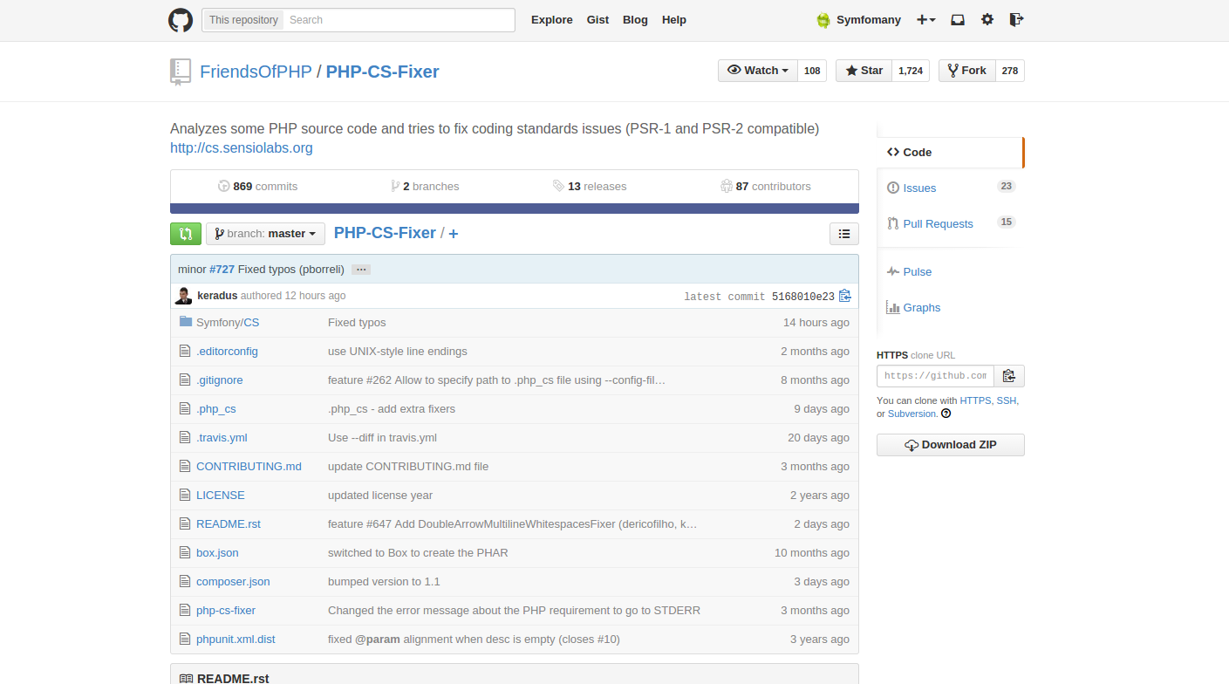Click the Pulse sidebar icon

(893, 271)
